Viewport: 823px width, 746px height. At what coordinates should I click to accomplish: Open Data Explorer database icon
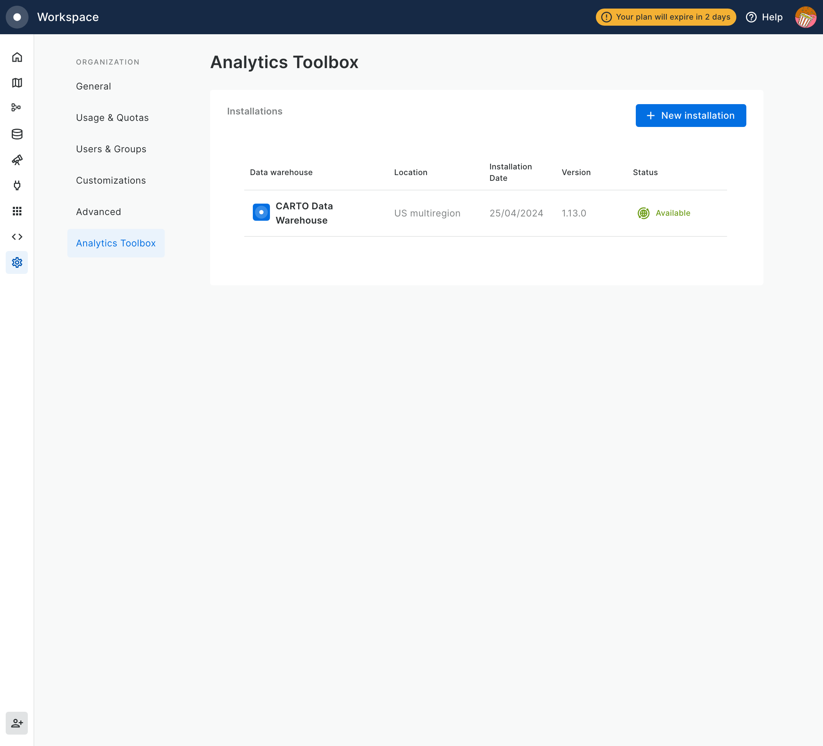pos(17,134)
